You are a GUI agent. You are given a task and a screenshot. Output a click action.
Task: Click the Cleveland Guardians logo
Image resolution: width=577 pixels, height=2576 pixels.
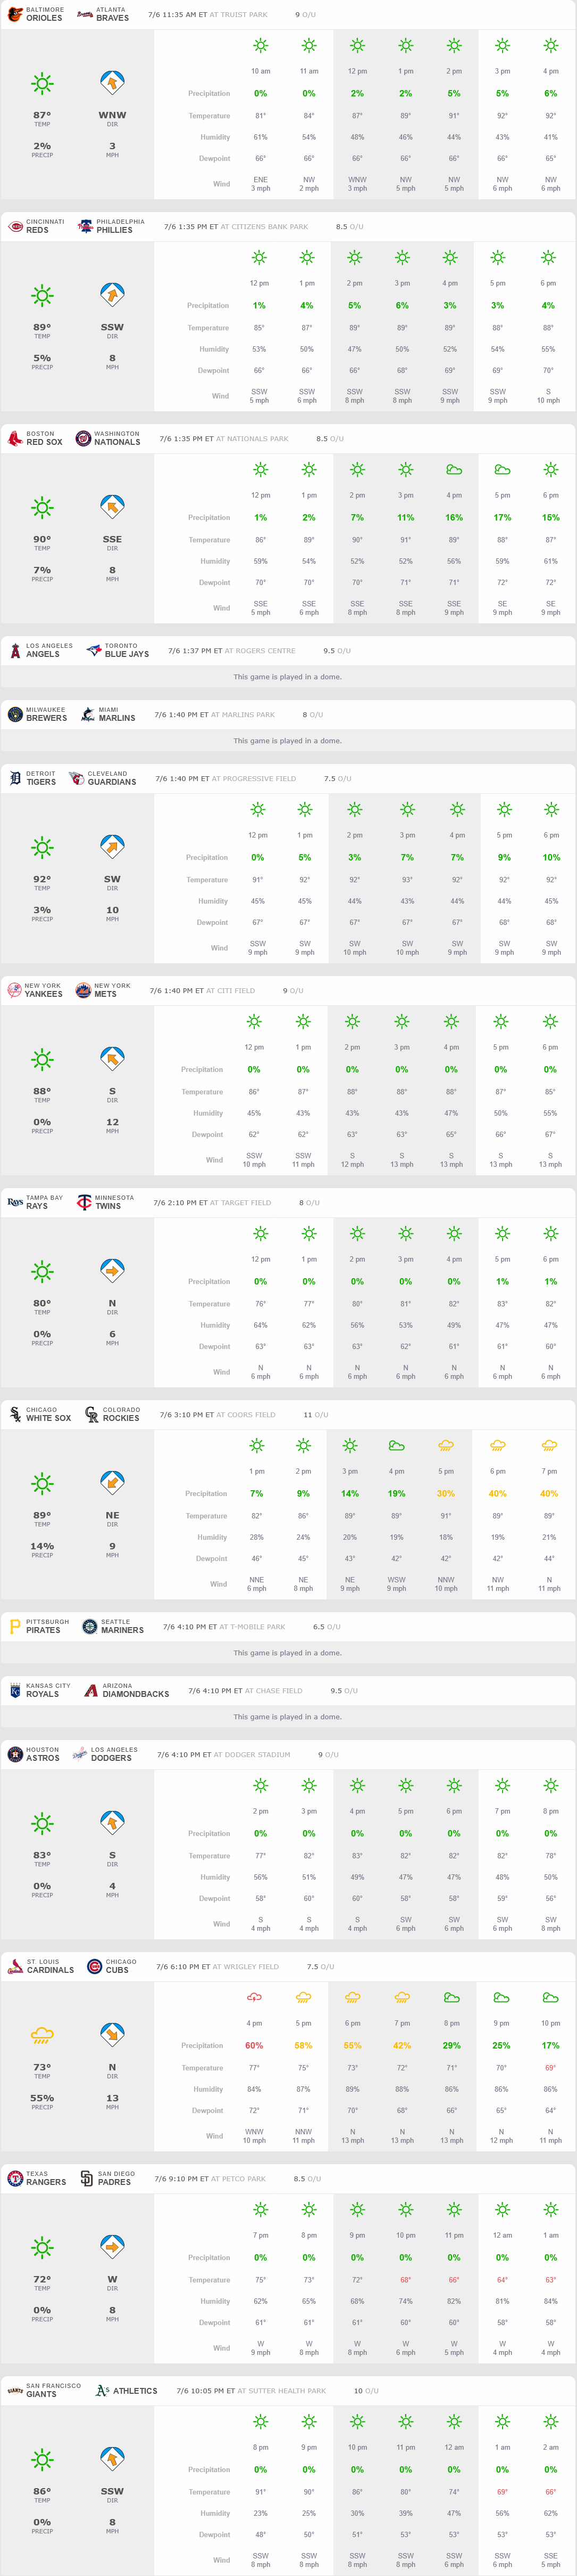point(77,778)
